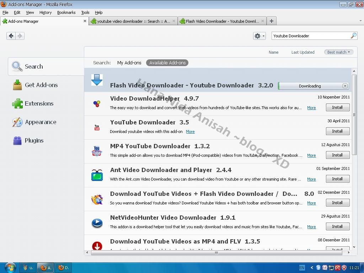Install Ant Video Downloader and Player
The image size is (364, 273).
(x=338, y=179)
